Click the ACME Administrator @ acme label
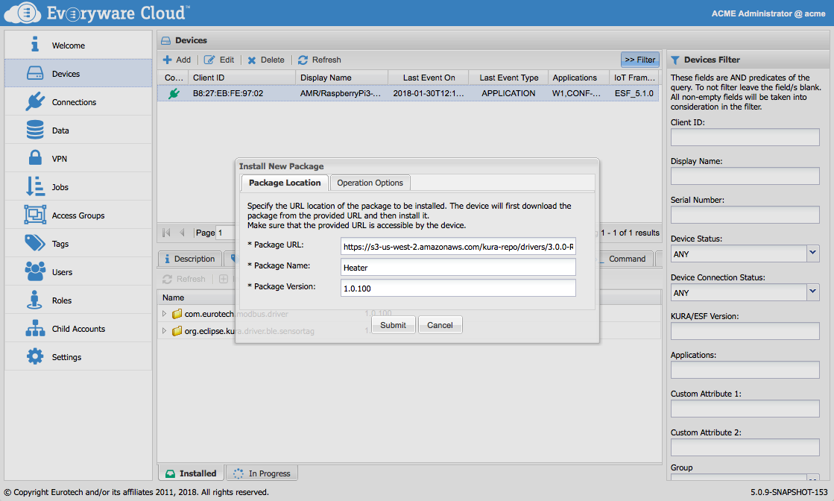The height and width of the screenshot is (501, 834). [x=768, y=13]
